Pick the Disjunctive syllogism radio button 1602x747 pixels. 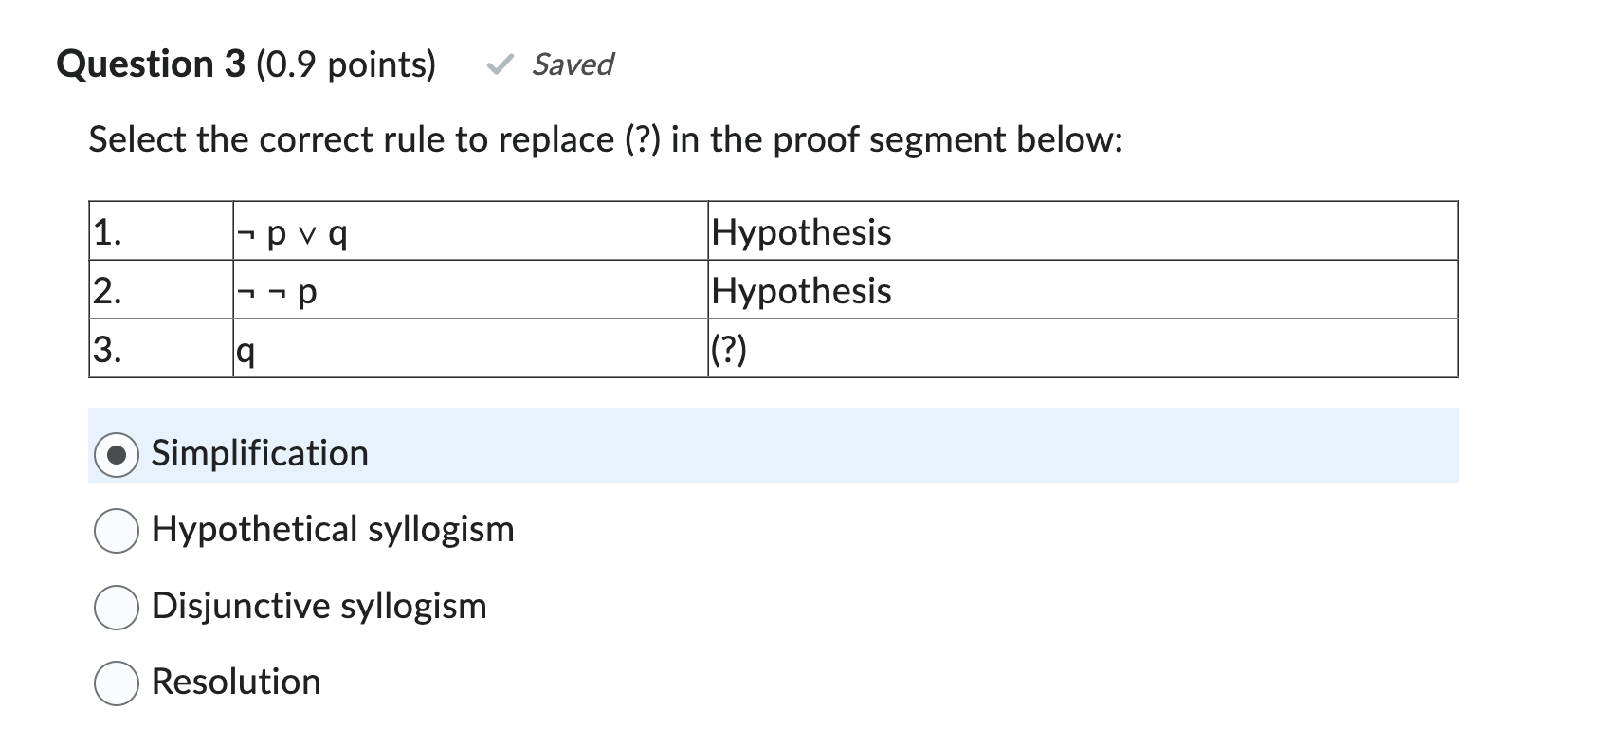pyautogui.click(x=117, y=607)
